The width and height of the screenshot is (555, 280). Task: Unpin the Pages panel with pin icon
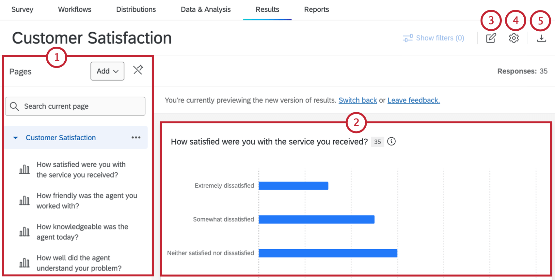(x=138, y=70)
